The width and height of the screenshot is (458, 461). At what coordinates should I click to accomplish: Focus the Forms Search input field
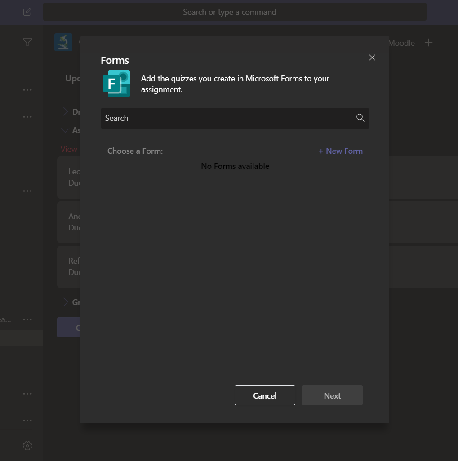click(227, 118)
